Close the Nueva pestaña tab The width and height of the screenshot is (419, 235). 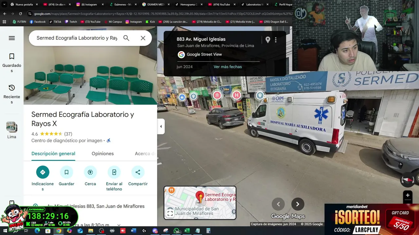tap(37, 5)
